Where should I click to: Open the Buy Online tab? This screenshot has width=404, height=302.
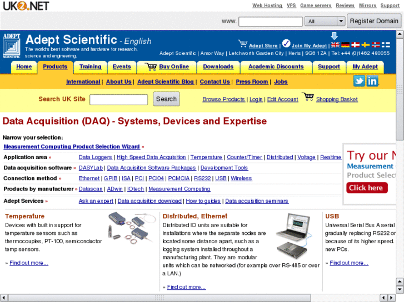pos(167,66)
